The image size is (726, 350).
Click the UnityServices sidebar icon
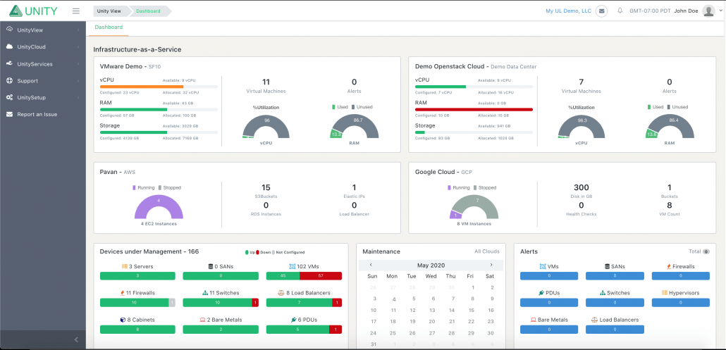(9, 64)
